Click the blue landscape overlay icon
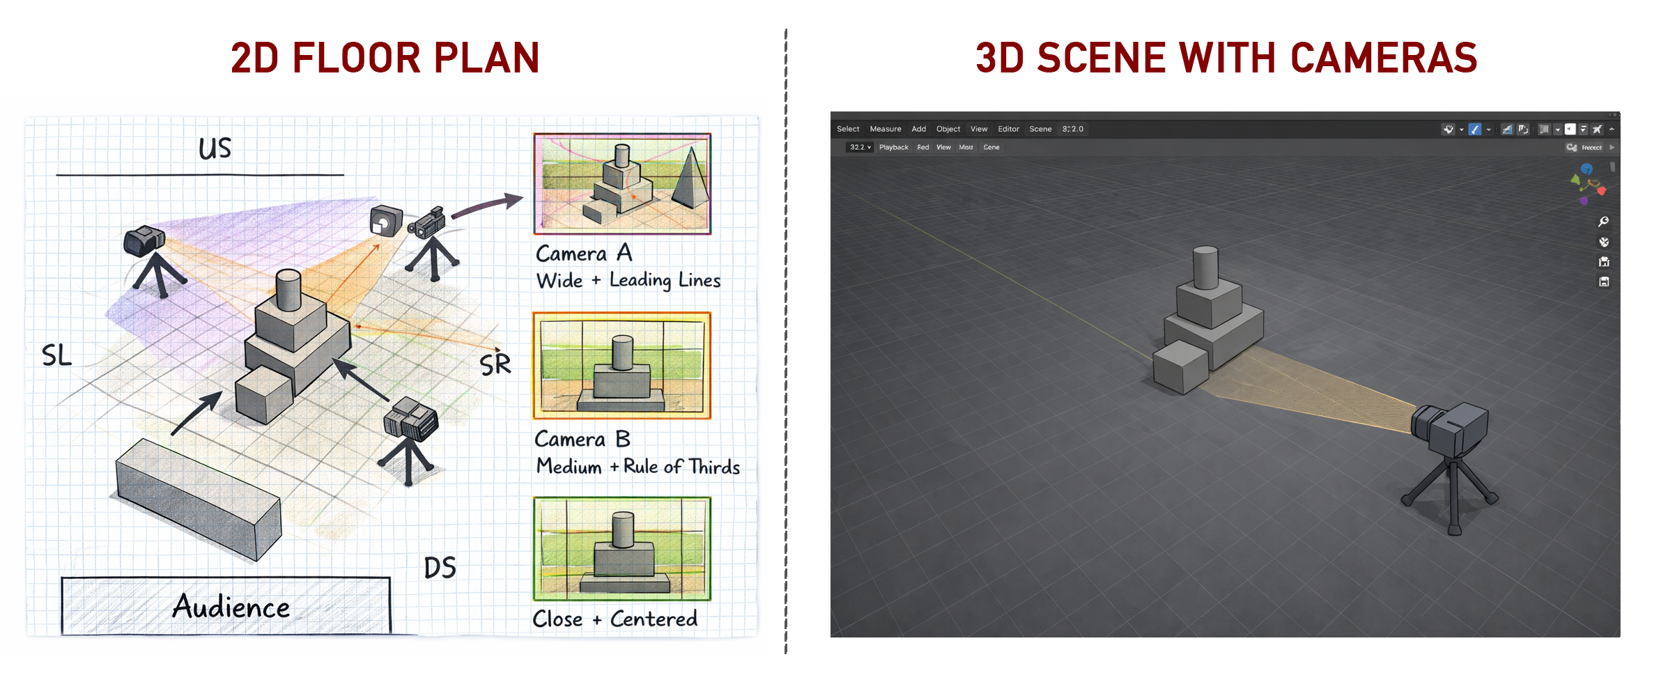The height and width of the screenshot is (696, 1661). click(1507, 129)
